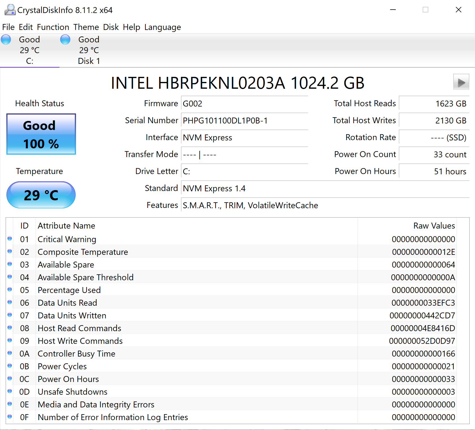The height and width of the screenshot is (430, 475).
Task: Open the Disk menu
Action: coord(111,27)
